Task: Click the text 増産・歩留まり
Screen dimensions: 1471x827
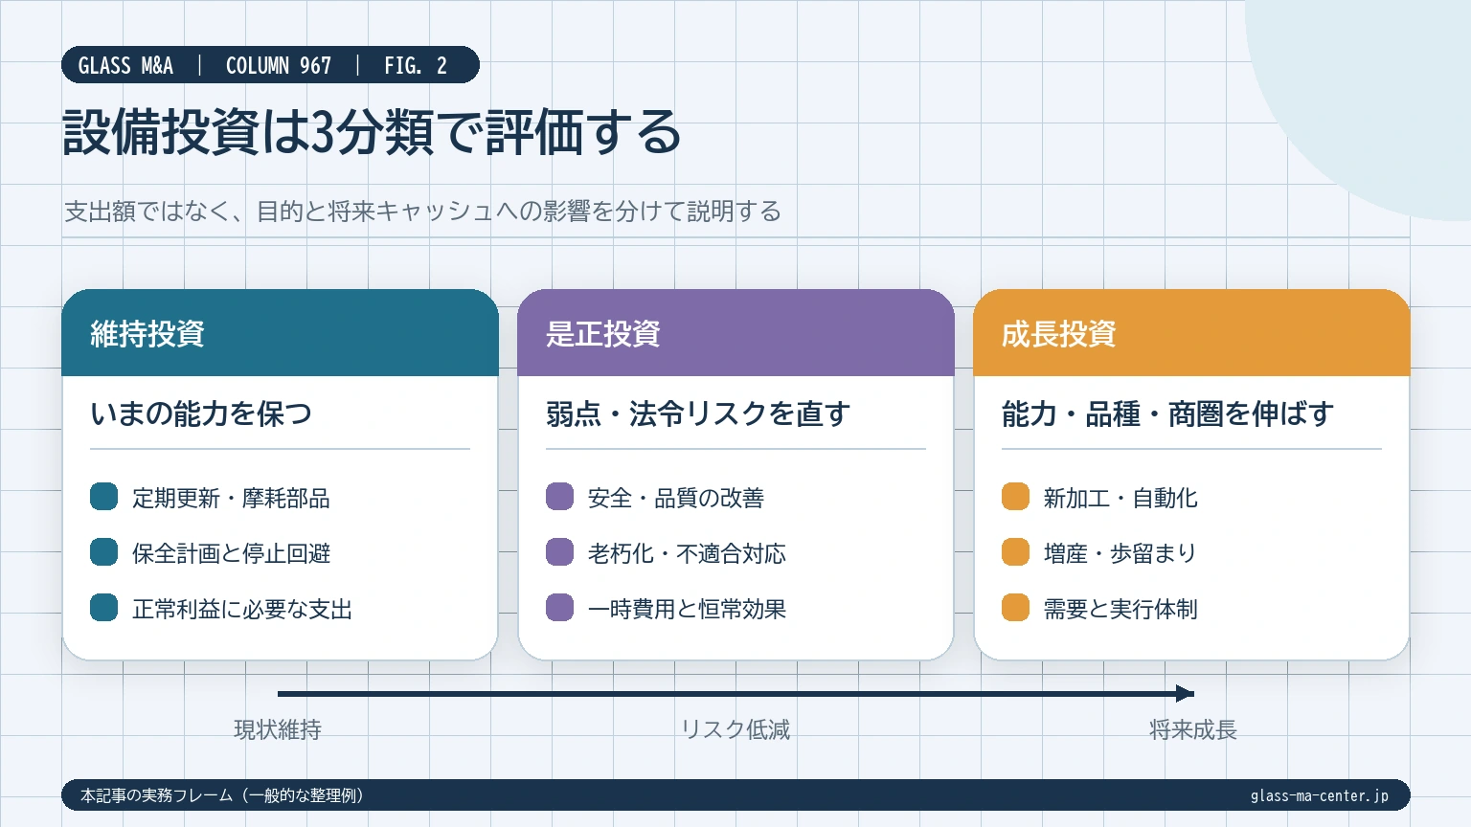Action: coord(1120,553)
